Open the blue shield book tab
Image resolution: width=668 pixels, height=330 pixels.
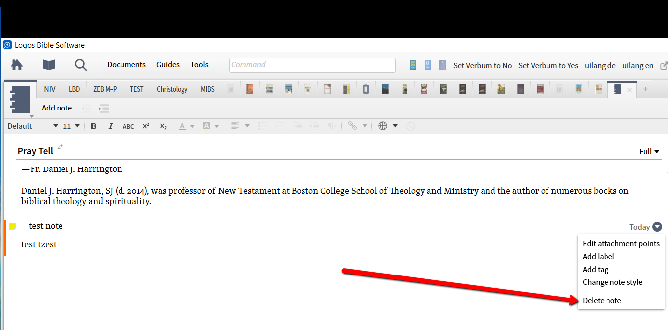click(x=365, y=89)
